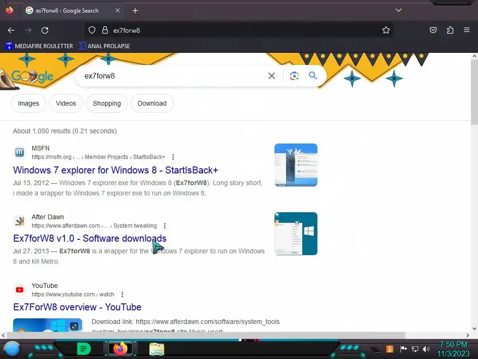Viewport: 478px width, 359px height.
Task: Click the YouTube video preview thumbnail
Action: click(48, 325)
